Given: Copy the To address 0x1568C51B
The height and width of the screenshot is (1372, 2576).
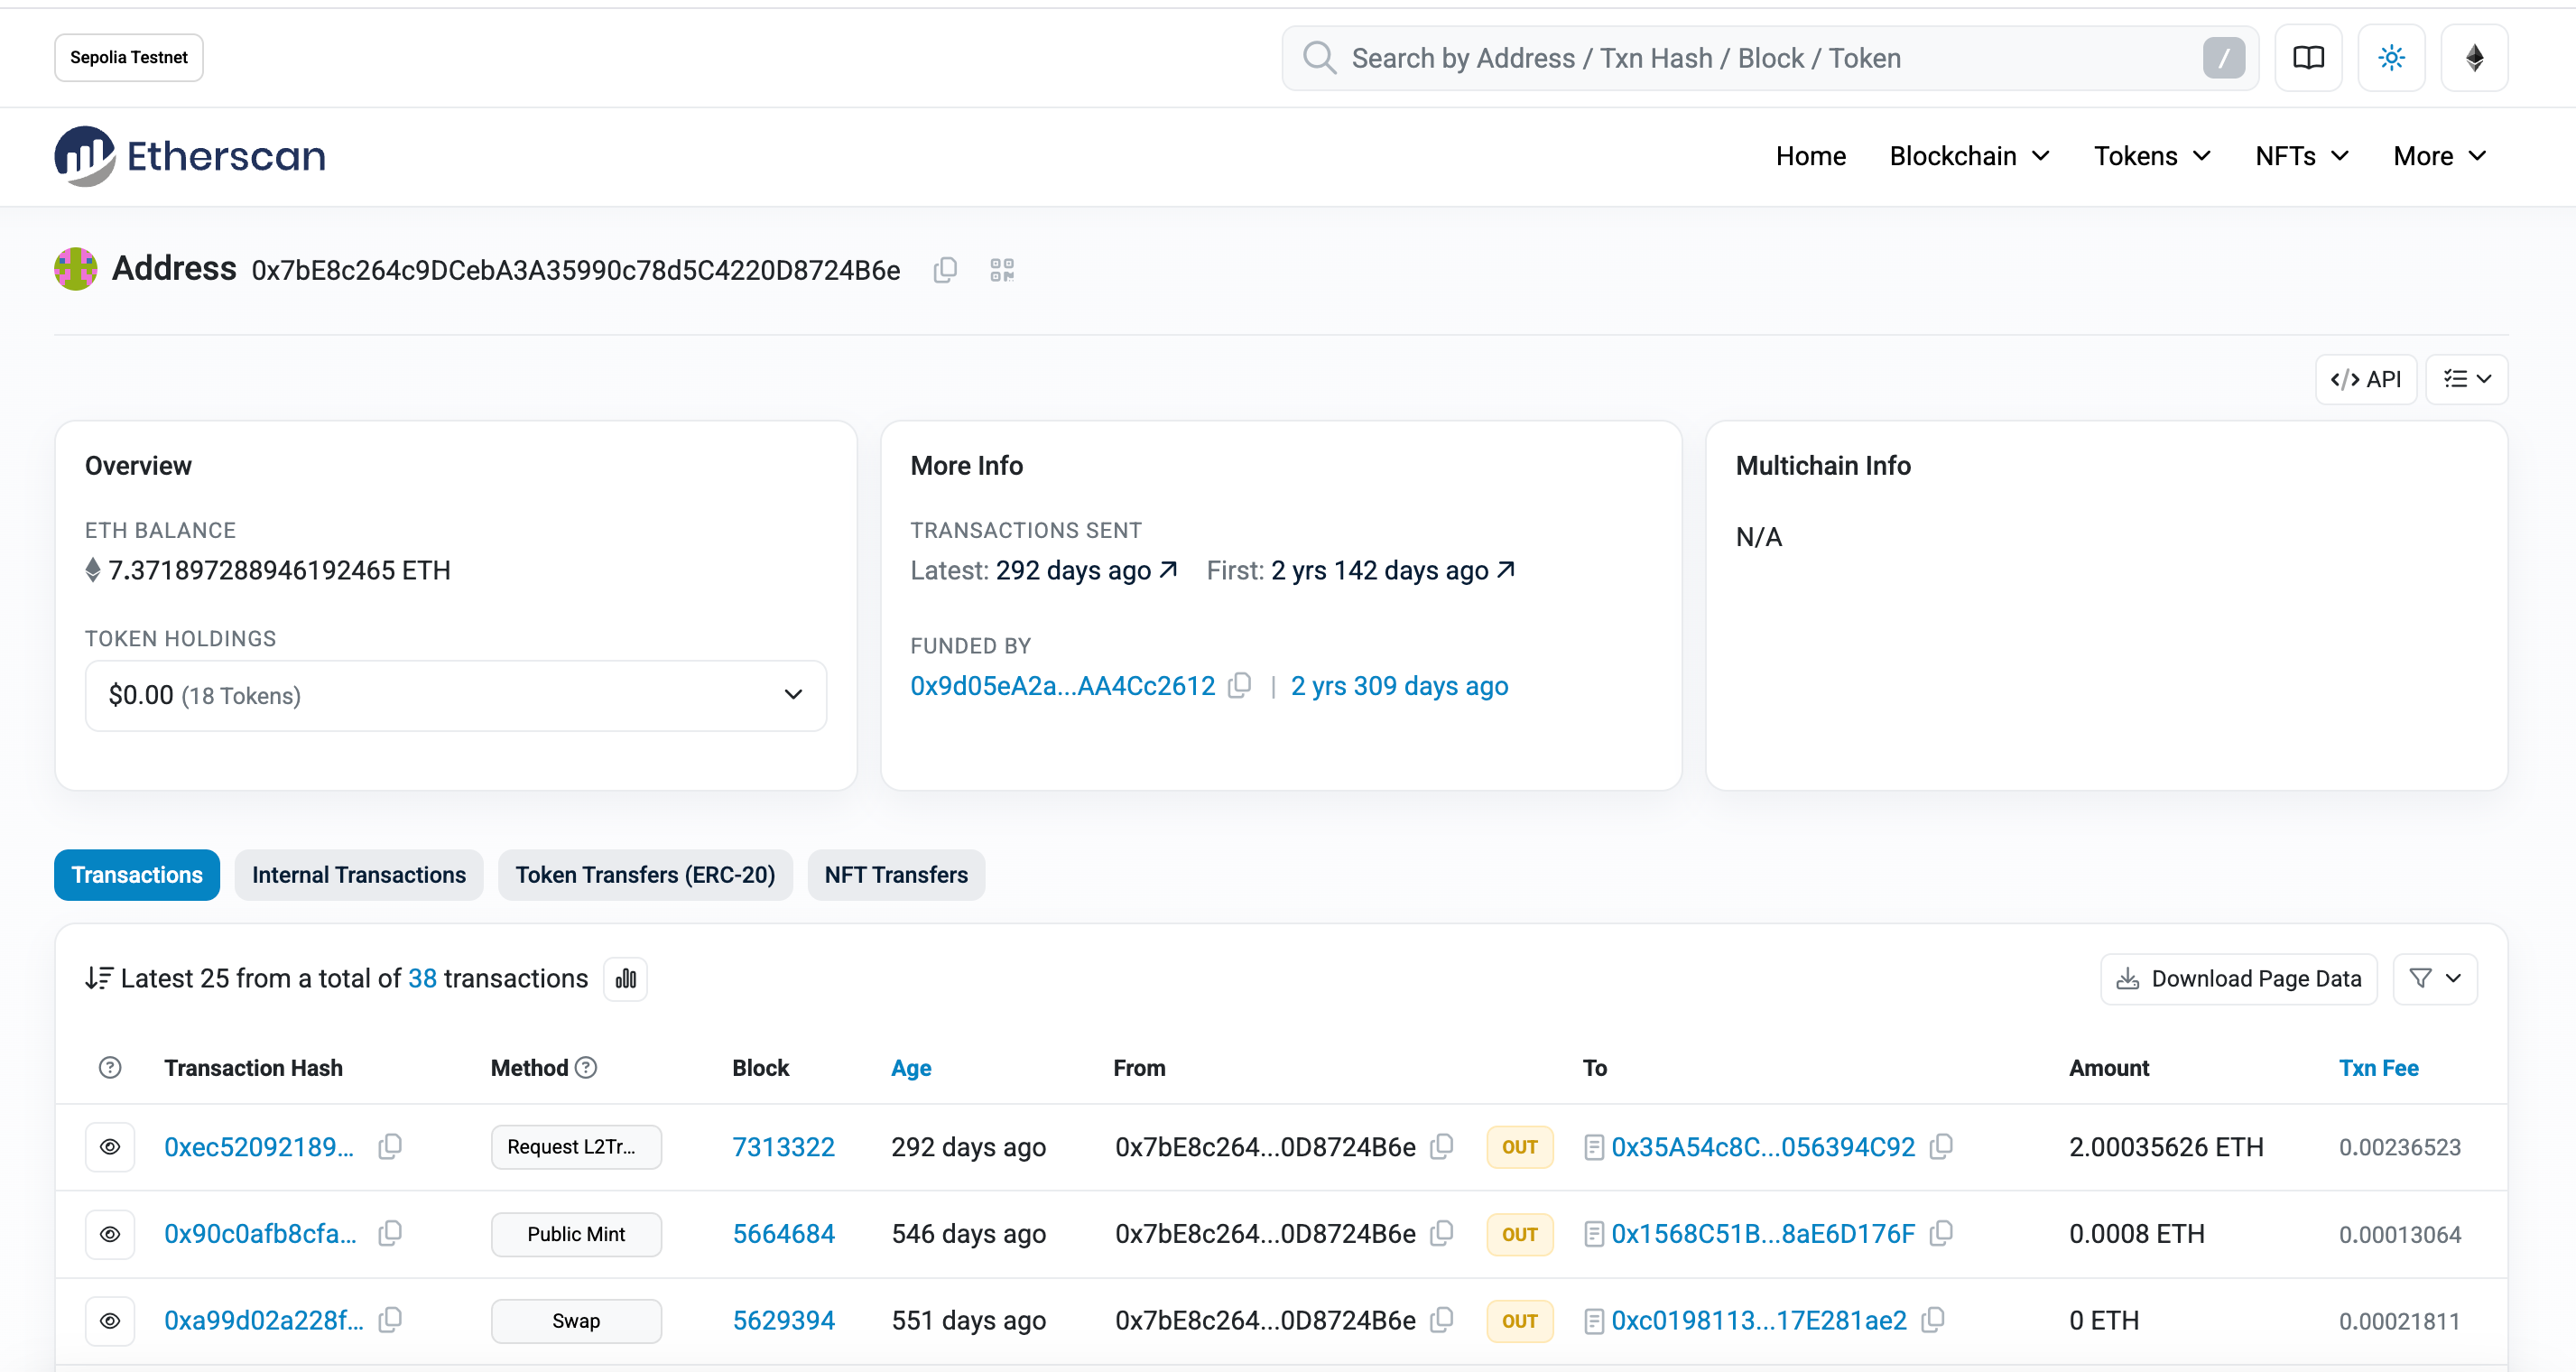Looking at the screenshot, I should (1941, 1233).
